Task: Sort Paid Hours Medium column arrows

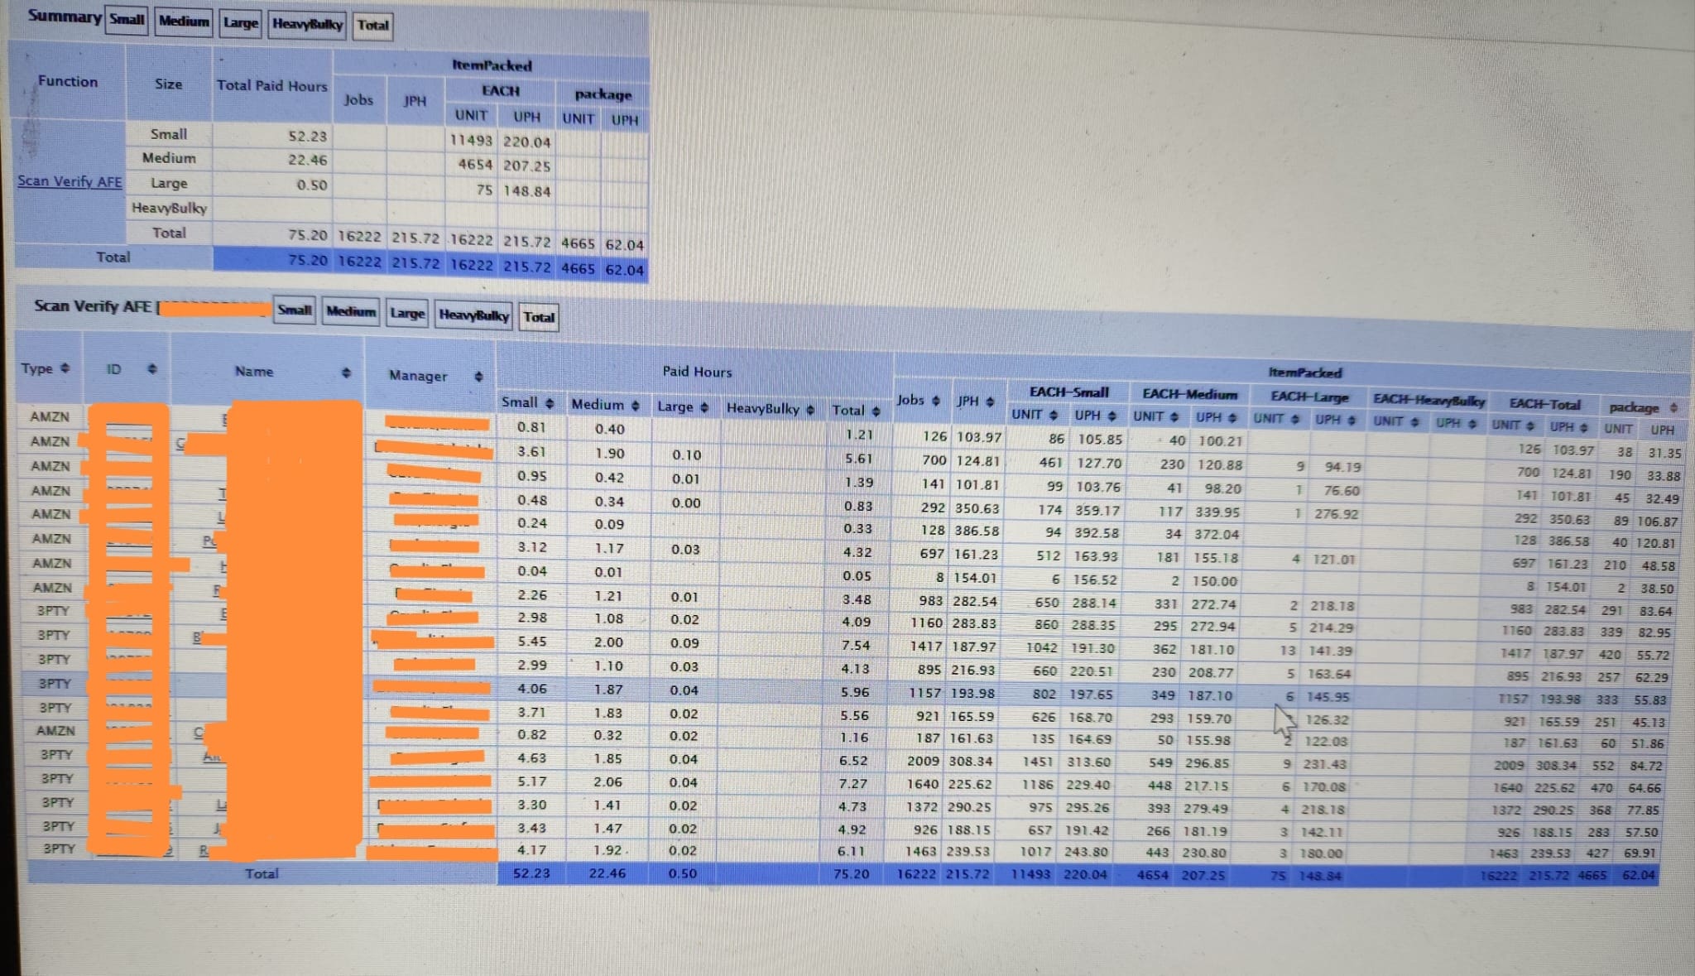Action: [635, 406]
